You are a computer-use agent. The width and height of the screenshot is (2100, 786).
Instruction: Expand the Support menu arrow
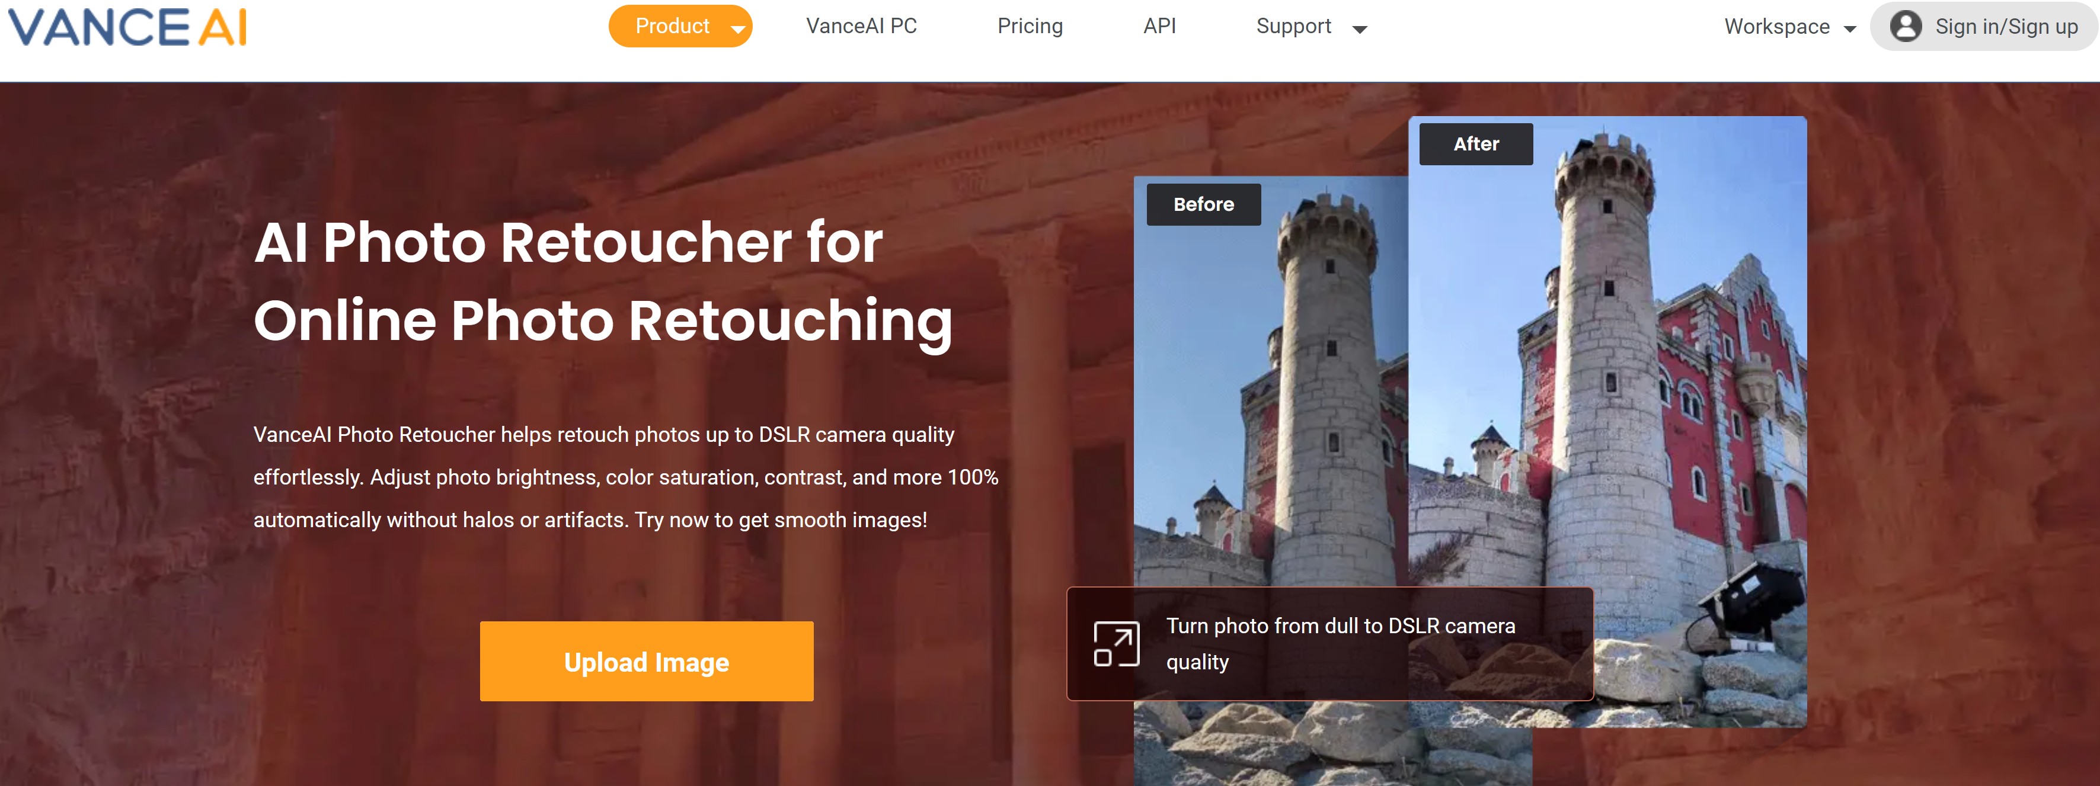pos(1359,30)
